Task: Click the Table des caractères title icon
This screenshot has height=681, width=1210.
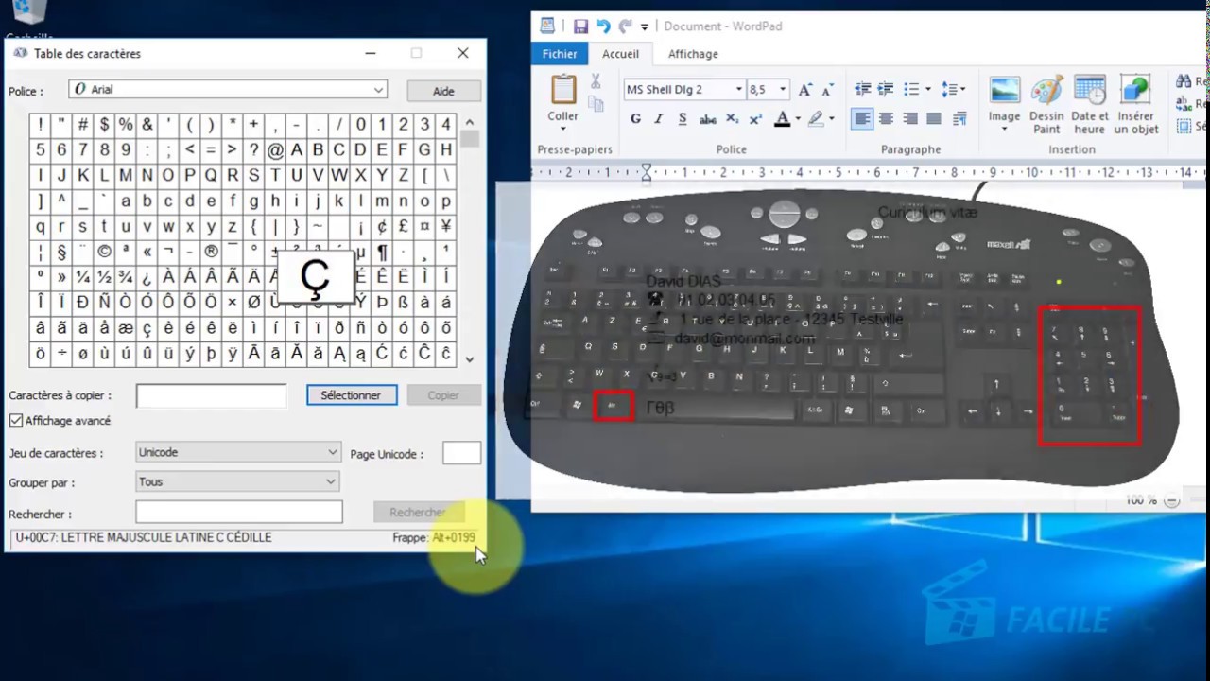Action: pyautogui.click(x=20, y=54)
